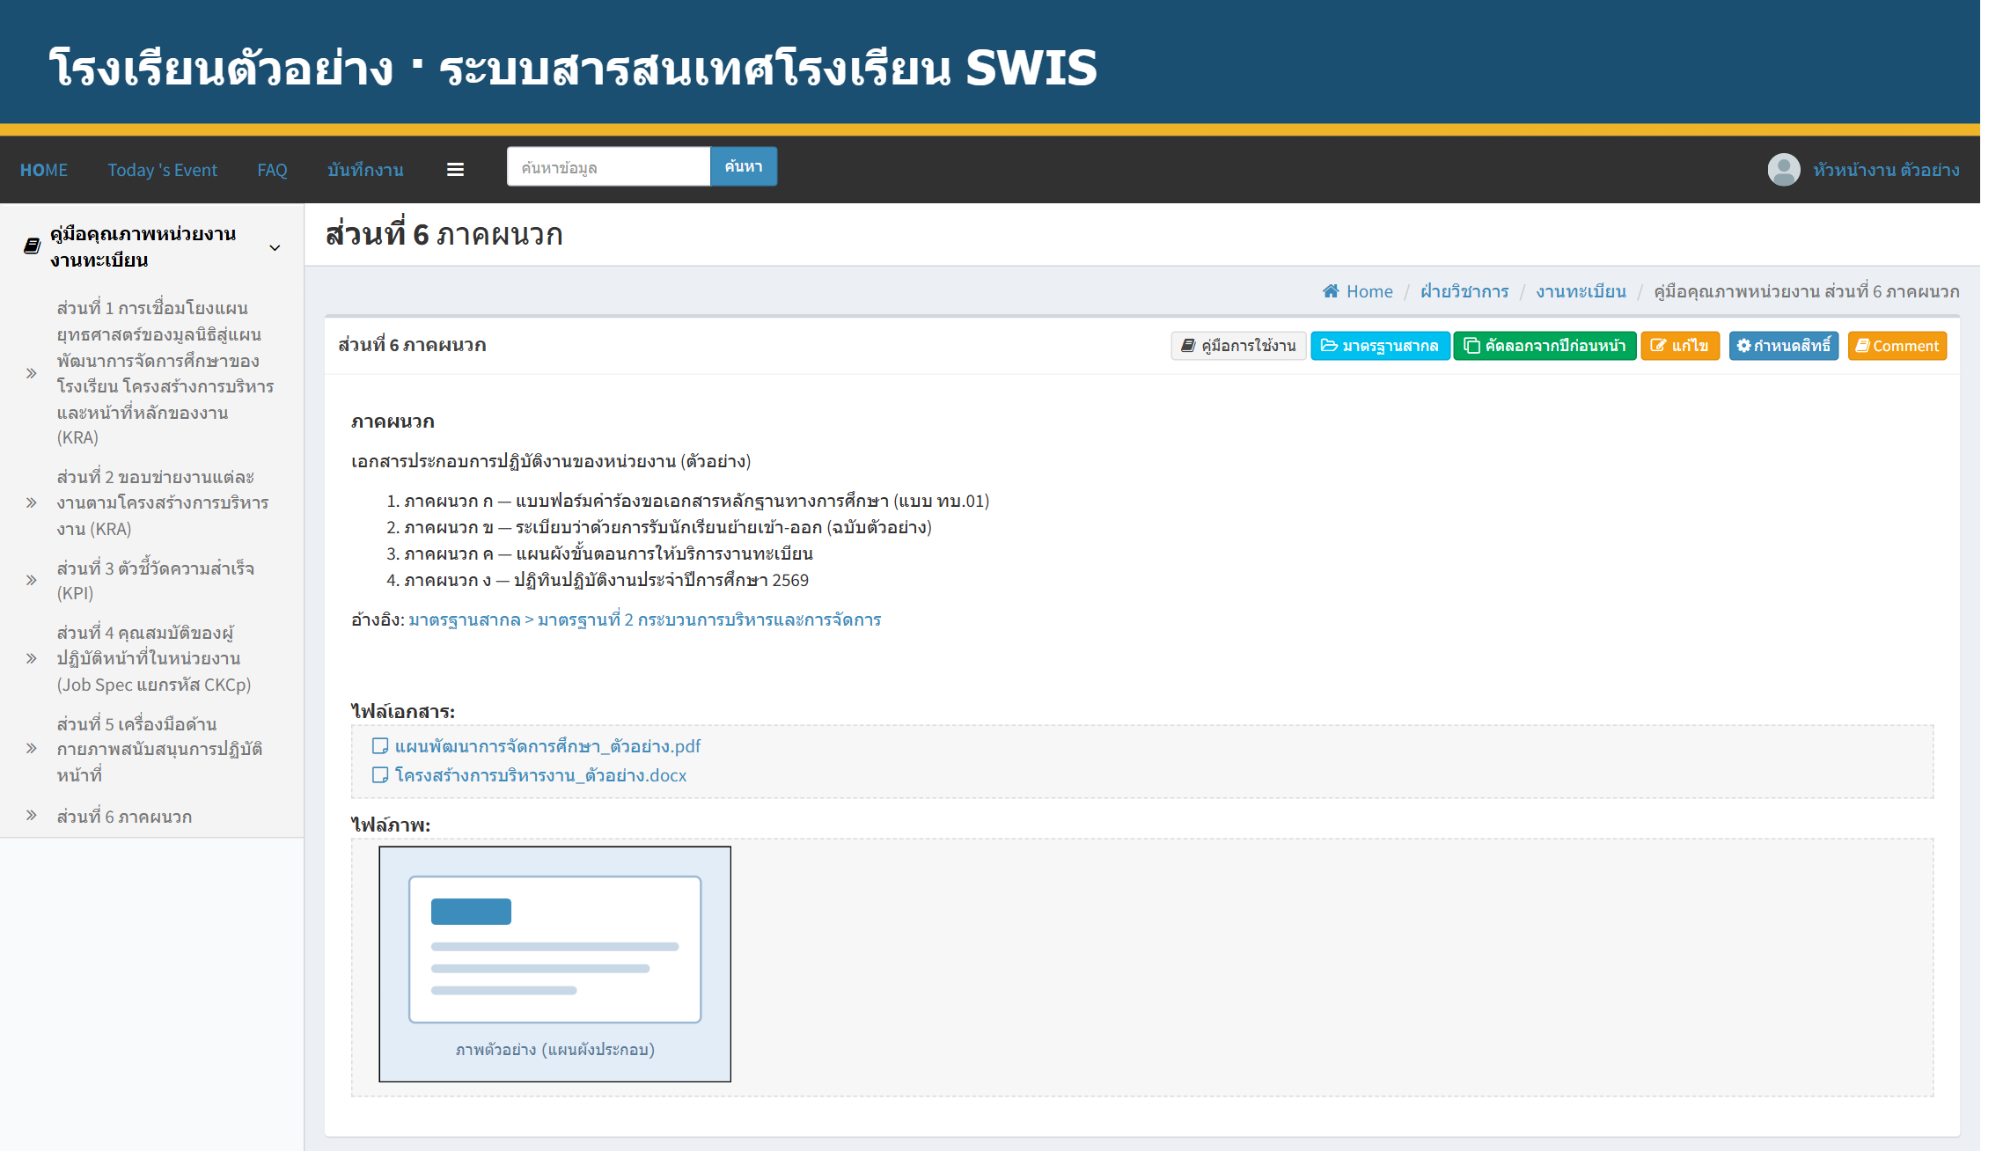The image size is (1996, 1151).
Task: Click the double-chevron icon beside ส่วนที่ 3
Action: click(32, 580)
